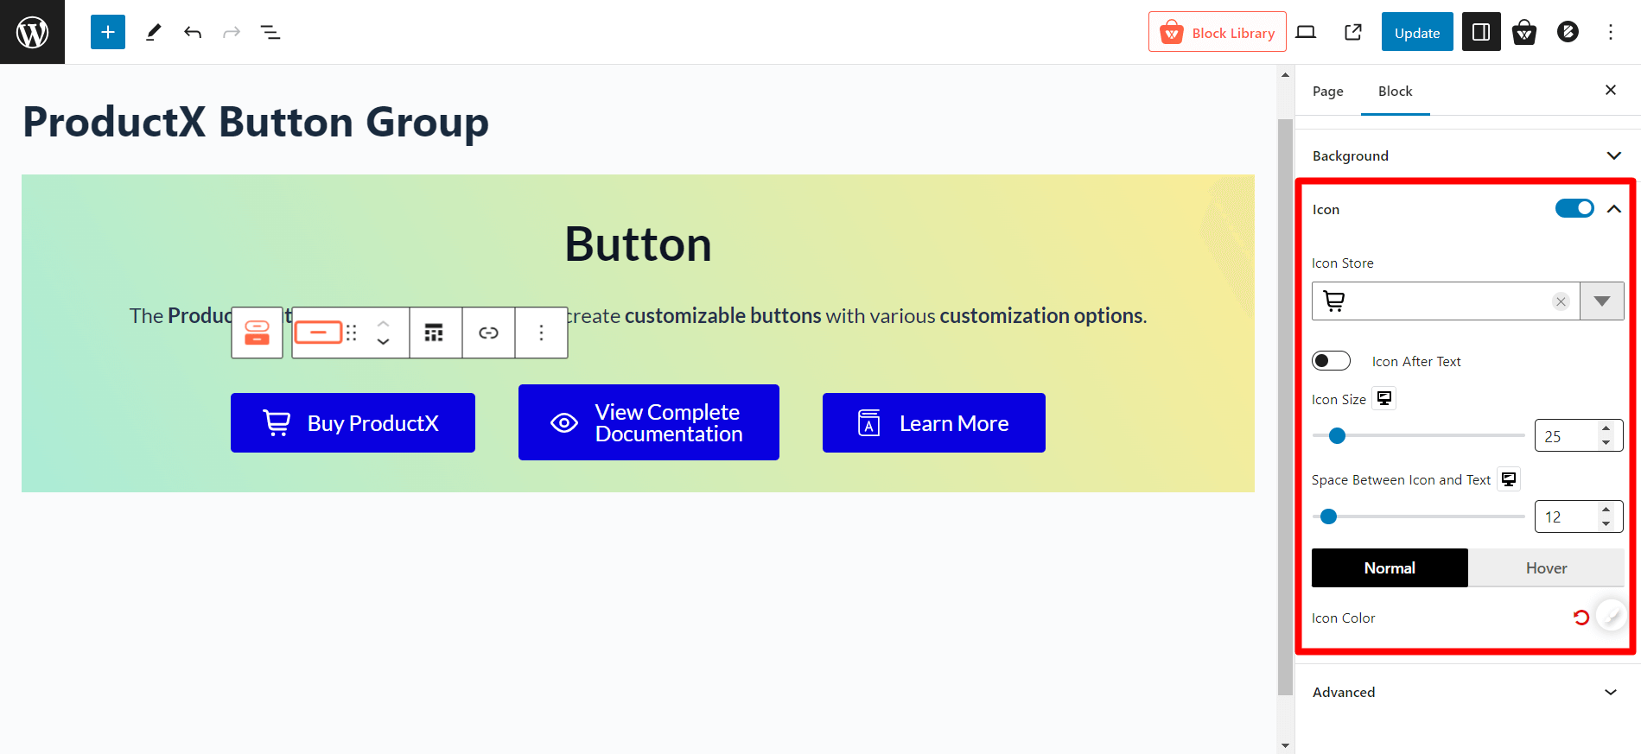The width and height of the screenshot is (1641, 754).
Task: Click the editor vertical scrollbar
Action: tap(1285, 406)
